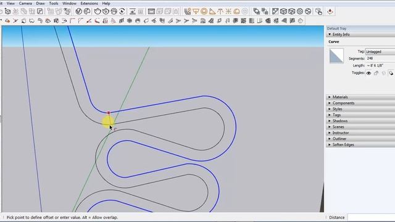Open the Tag dropdown showing Untagged
The image size is (395, 222).
click(380, 52)
